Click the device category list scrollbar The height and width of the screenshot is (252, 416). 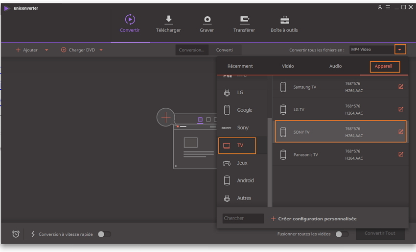[x=270, y=162]
